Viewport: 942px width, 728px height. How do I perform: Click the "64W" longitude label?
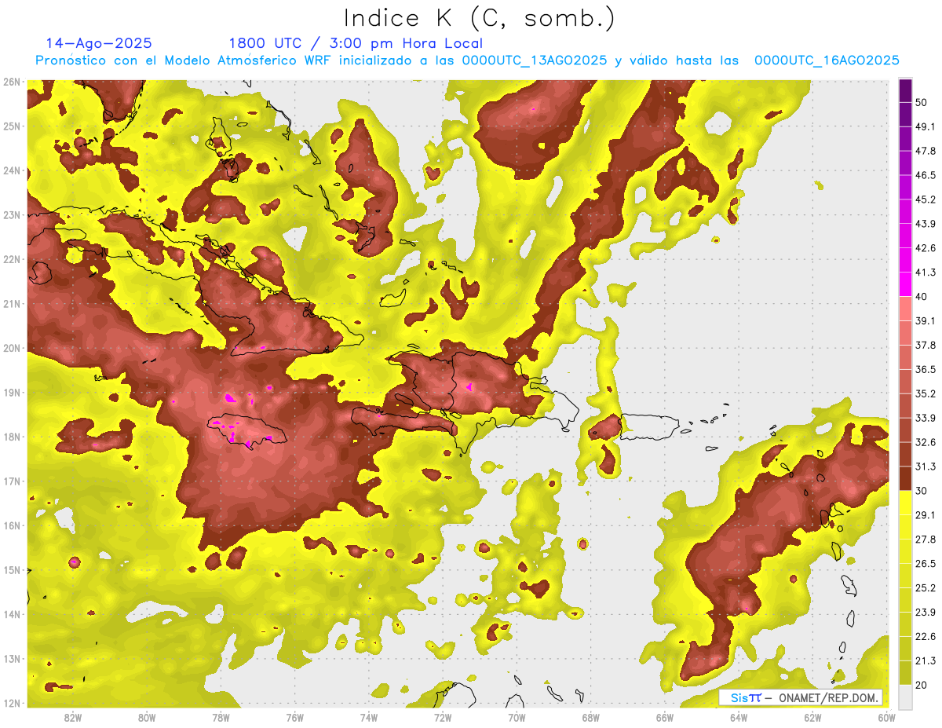pyautogui.click(x=739, y=717)
